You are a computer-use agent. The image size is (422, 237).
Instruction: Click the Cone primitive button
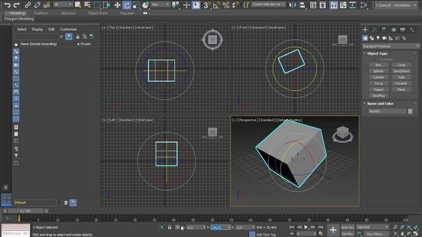pyautogui.click(x=402, y=65)
